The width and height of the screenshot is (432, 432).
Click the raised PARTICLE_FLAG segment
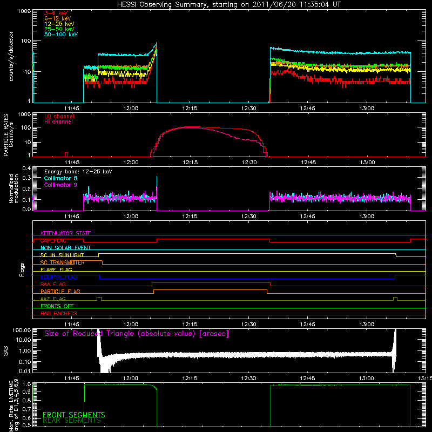(210, 290)
